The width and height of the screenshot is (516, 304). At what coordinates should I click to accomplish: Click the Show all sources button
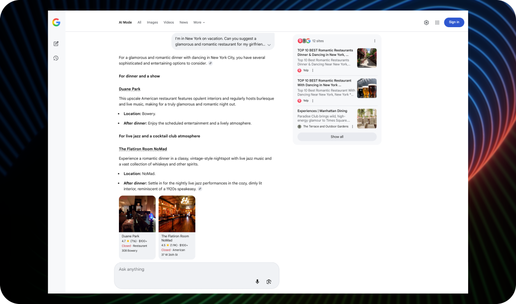337,137
